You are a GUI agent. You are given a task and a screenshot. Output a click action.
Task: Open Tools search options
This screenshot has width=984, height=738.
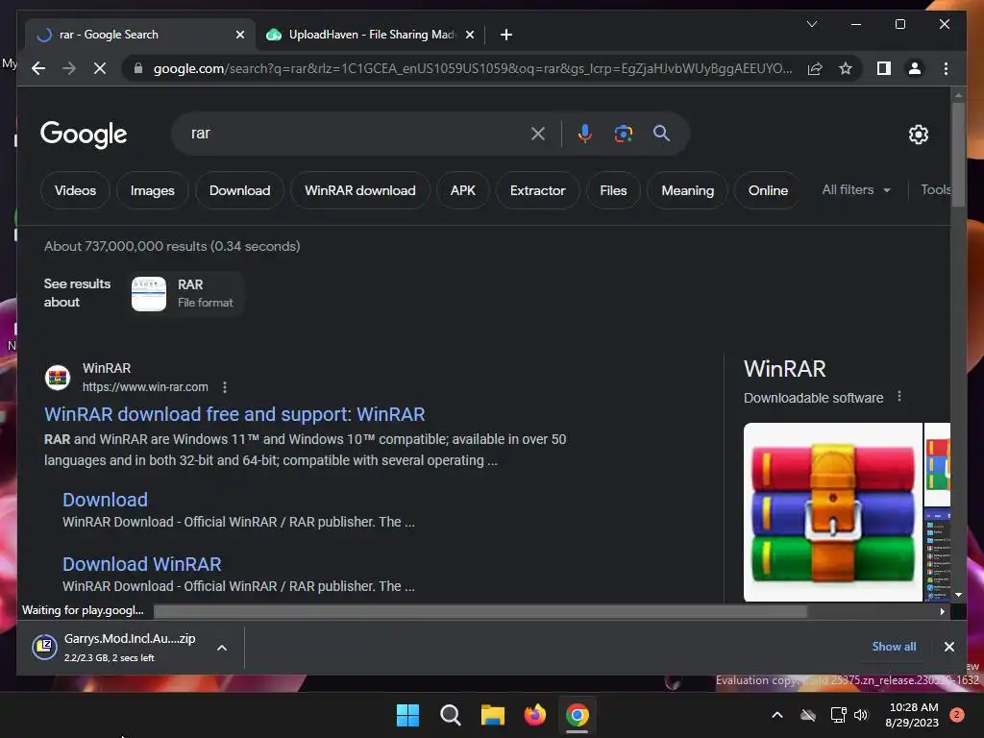(x=935, y=189)
